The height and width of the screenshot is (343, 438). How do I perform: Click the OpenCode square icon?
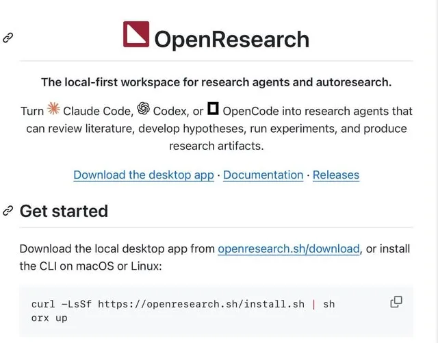[213, 108]
